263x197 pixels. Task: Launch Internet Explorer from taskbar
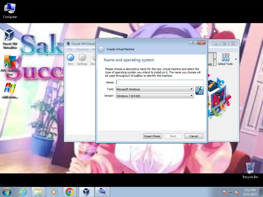click(23, 192)
